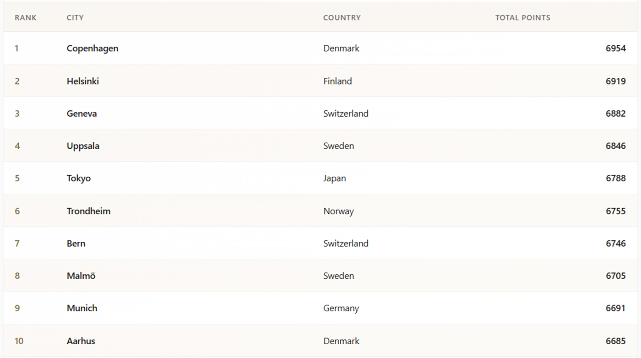Select the Copenhagen city name

[92, 49]
